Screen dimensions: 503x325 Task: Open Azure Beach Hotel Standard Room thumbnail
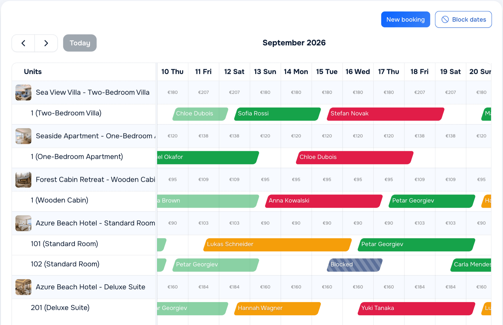pos(23,223)
